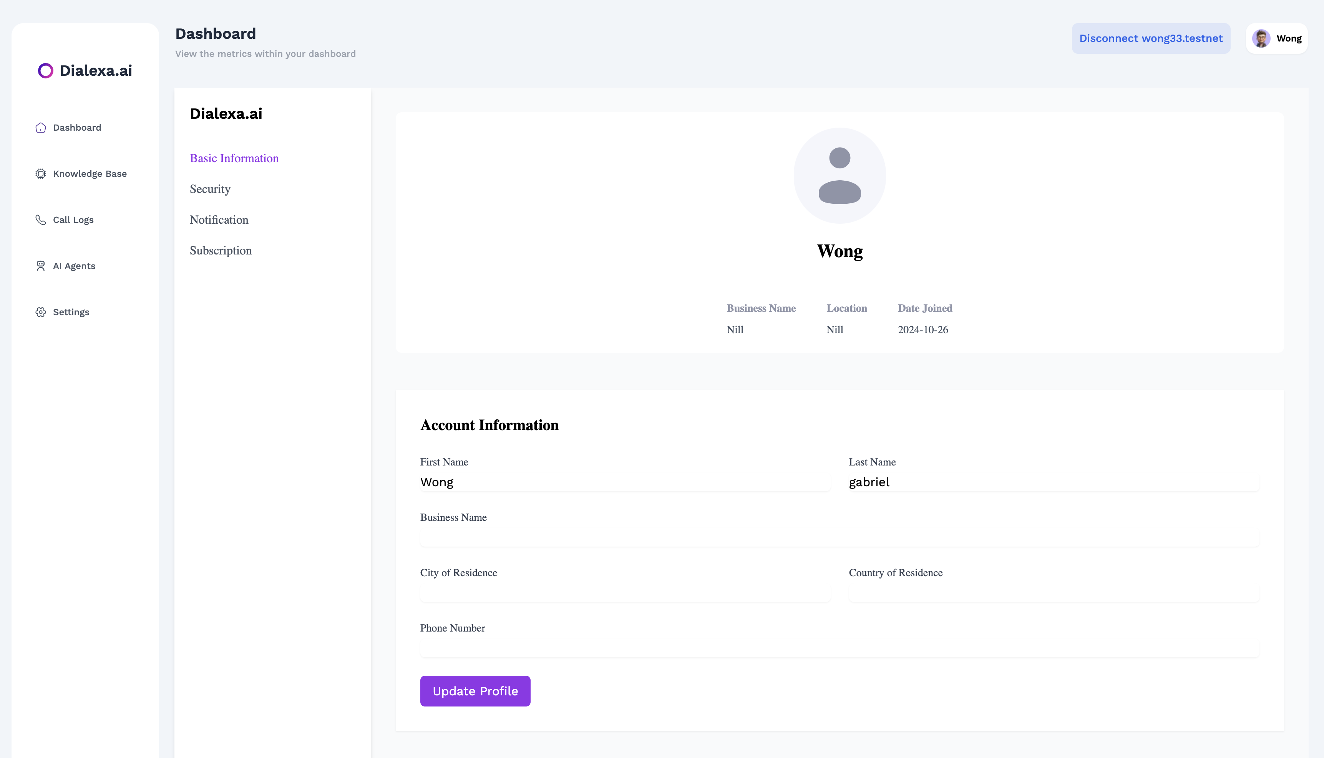The height and width of the screenshot is (758, 1324).
Task: Click the Call Logs phone icon
Action: (x=41, y=220)
